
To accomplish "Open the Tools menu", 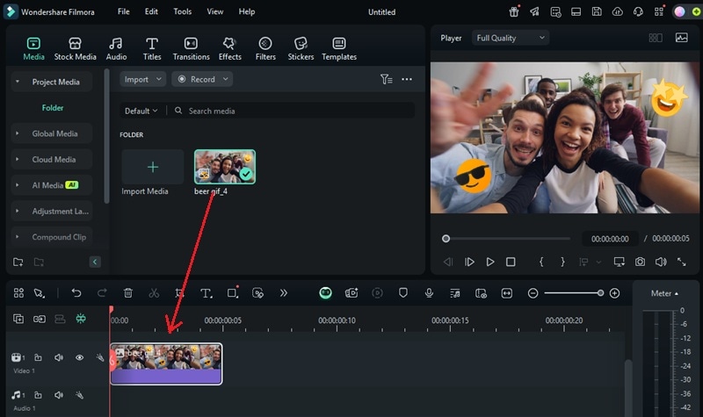I will click(182, 11).
